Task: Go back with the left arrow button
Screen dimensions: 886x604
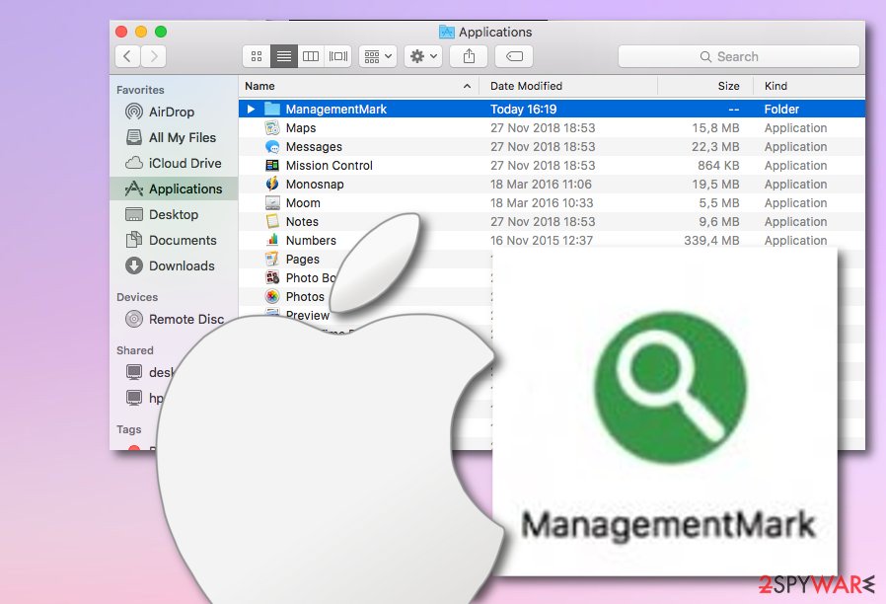Action: [x=127, y=56]
